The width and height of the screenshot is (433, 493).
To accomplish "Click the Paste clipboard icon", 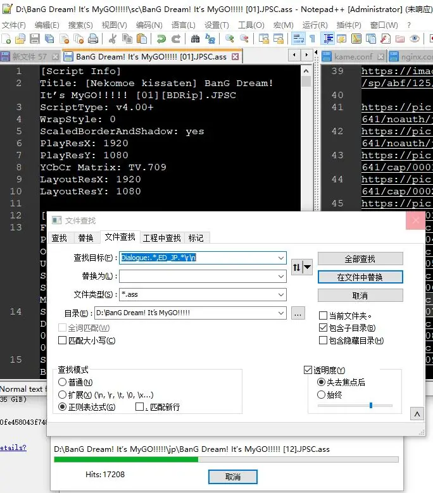I will (142, 39).
